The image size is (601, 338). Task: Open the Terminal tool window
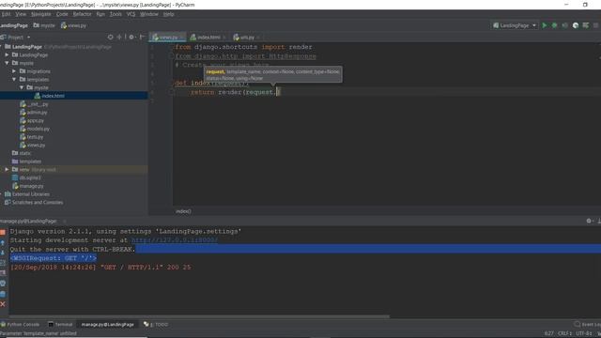(x=60, y=324)
